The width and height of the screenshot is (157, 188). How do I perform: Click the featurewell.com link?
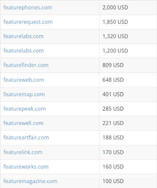[x=23, y=123]
